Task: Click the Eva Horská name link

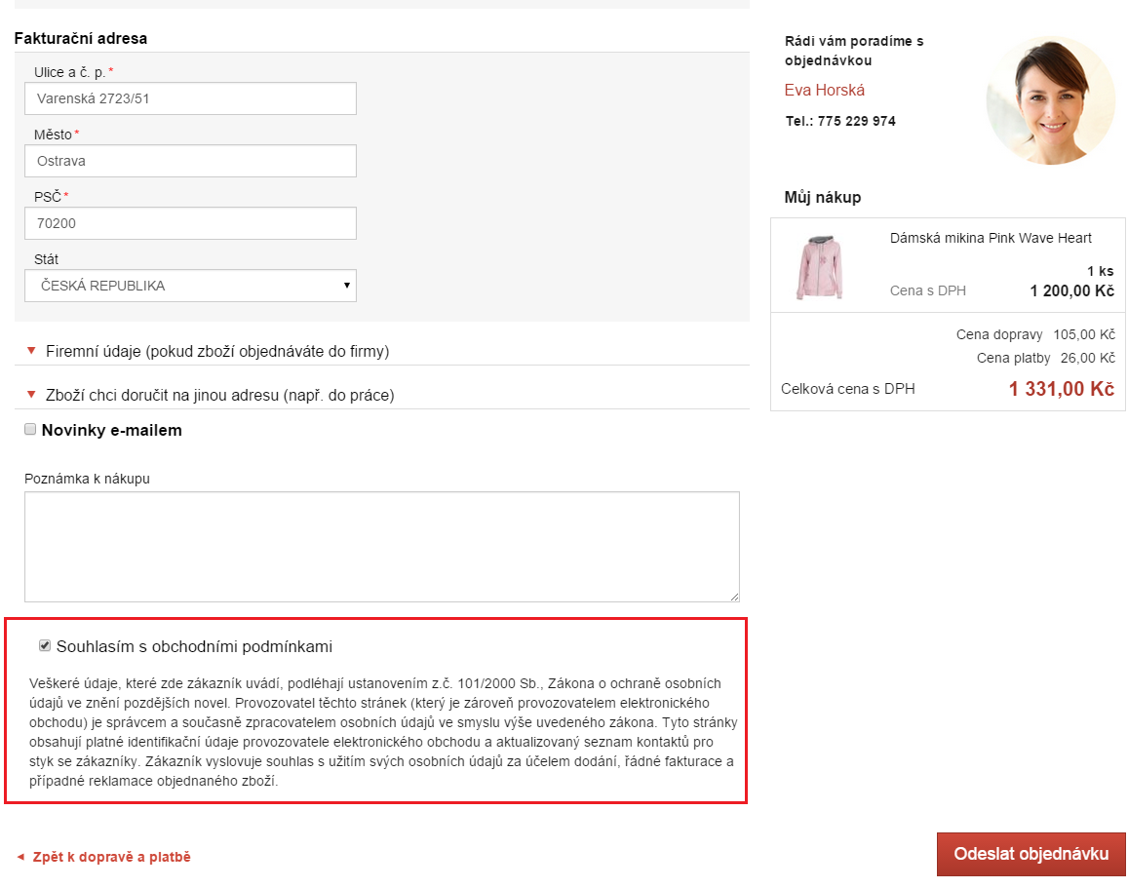Action: (x=825, y=91)
